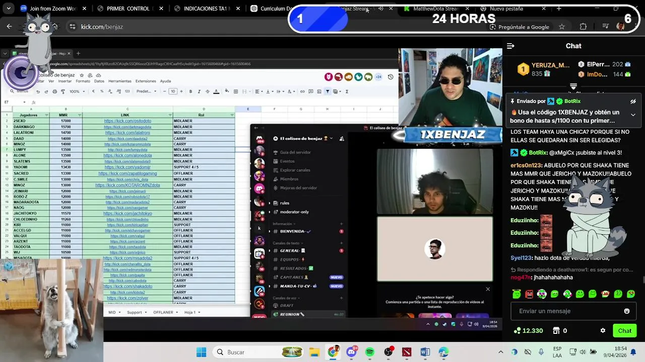Bookmark this Kick page with star

click(x=562, y=27)
